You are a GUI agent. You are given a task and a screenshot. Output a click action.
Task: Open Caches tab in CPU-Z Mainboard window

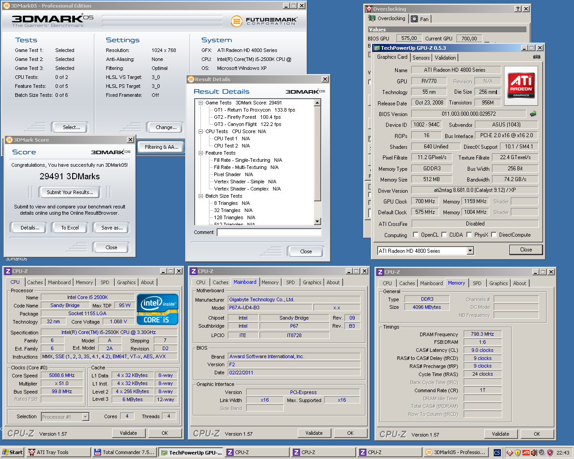tap(220, 282)
